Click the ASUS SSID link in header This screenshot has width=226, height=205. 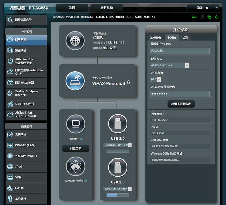coord(138,17)
